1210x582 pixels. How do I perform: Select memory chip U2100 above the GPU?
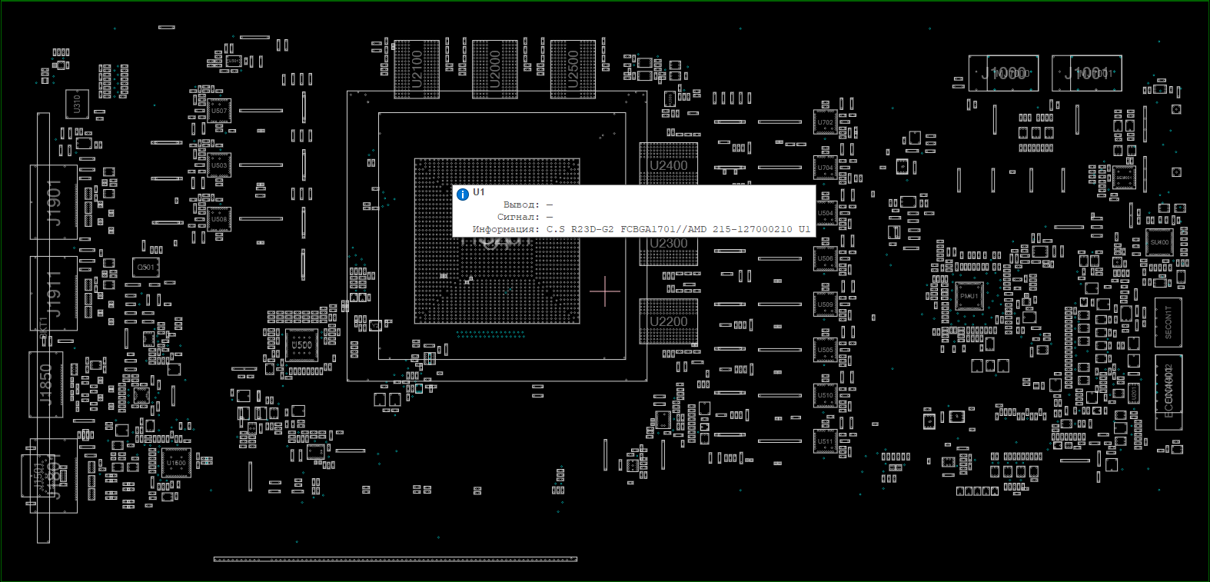coord(417,69)
